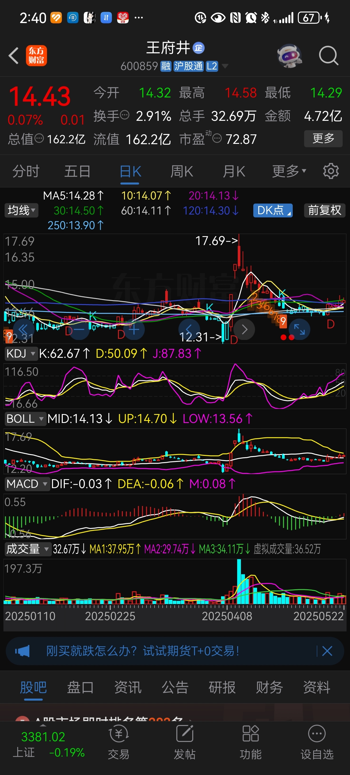Open the robot assistant avatar
The width and height of the screenshot is (350, 775).
[289, 56]
